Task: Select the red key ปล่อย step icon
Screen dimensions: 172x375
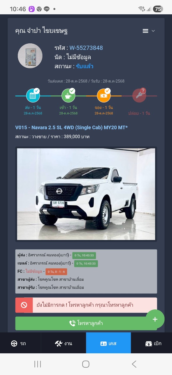Action: 139,96
